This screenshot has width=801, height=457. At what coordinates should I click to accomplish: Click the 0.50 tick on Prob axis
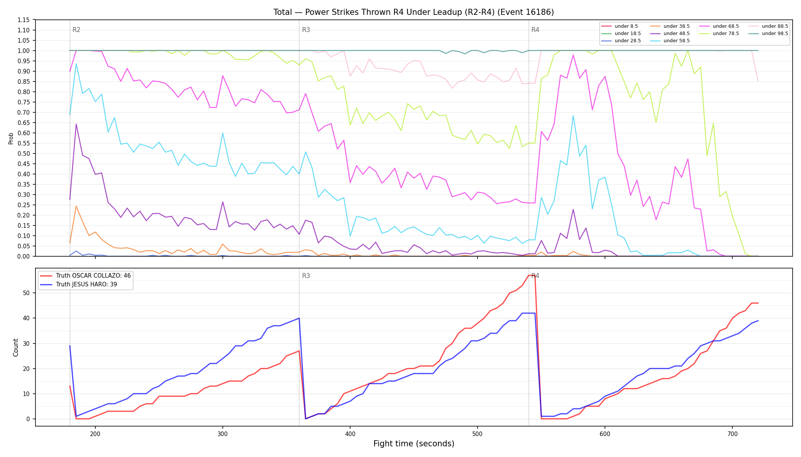pyautogui.click(x=24, y=153)
